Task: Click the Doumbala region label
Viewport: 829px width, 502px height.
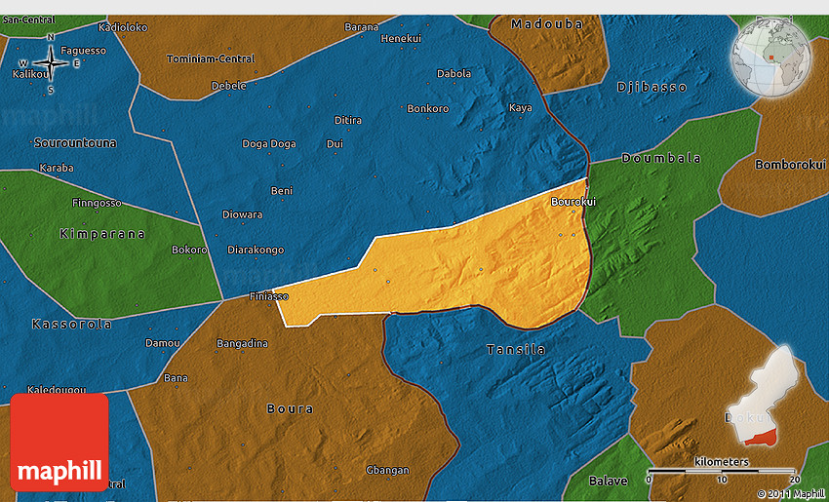Action: [x=661, y=158]
